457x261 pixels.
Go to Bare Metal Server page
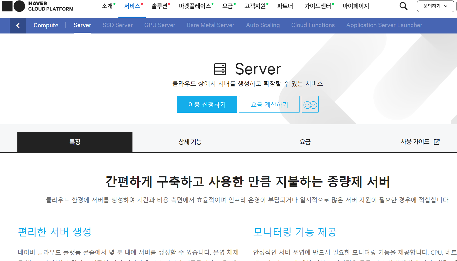[x=210, y=25]
